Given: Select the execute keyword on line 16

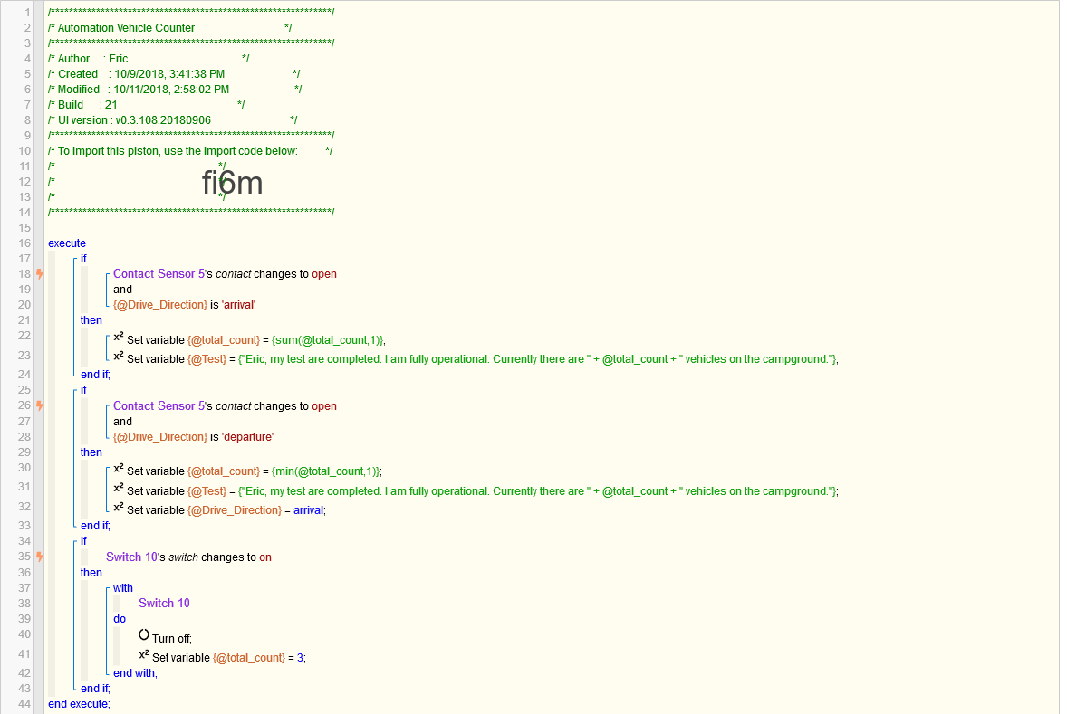Looking at the screenshot, I should (x=67, y=243).
